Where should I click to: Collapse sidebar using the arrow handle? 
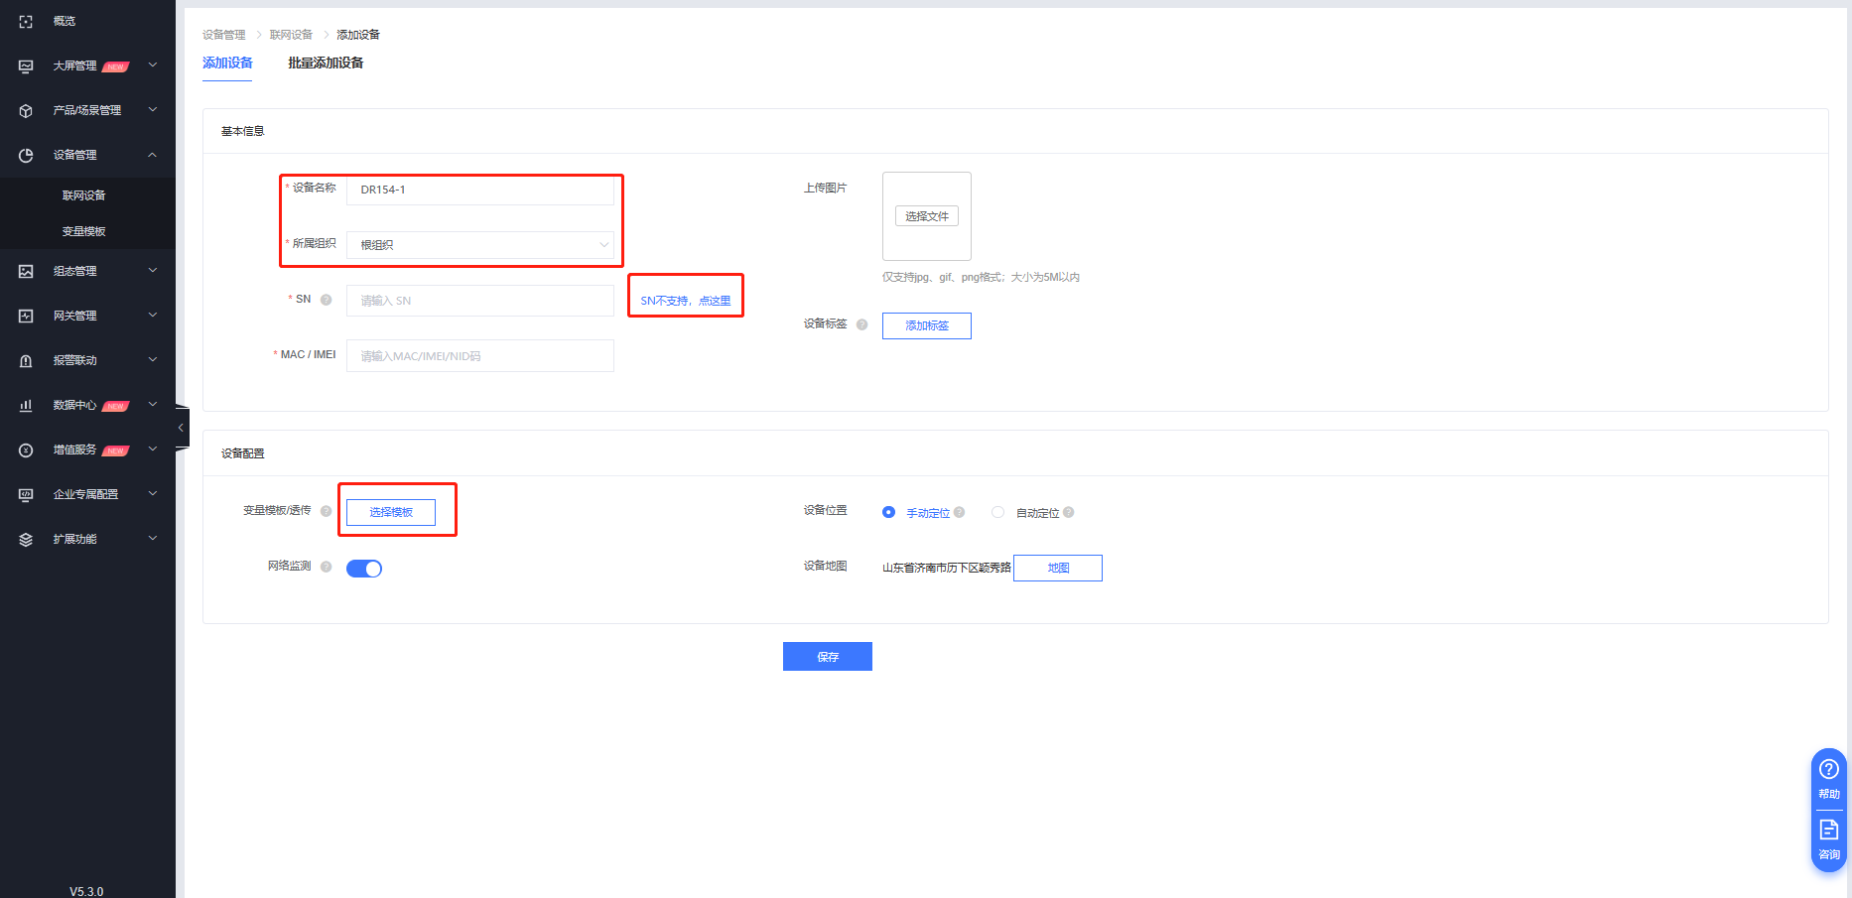(x=181, y=428)
